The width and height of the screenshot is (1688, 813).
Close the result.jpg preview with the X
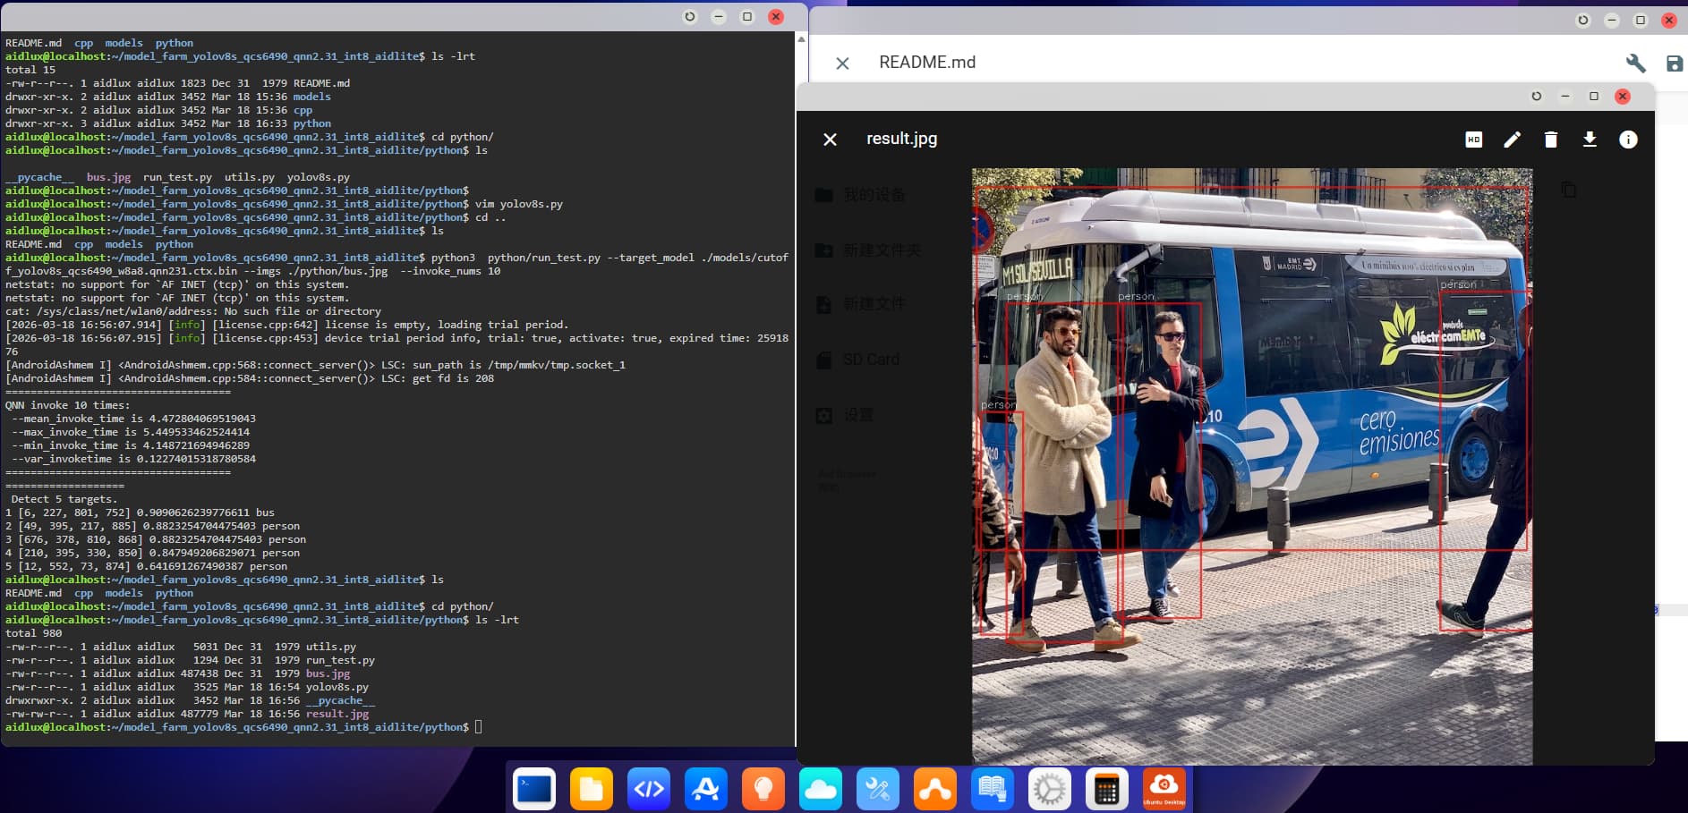pyautogui.click(x=830, y=140)
